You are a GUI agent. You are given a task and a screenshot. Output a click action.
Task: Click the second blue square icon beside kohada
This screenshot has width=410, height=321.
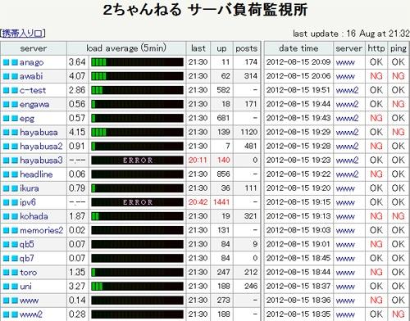15,217
